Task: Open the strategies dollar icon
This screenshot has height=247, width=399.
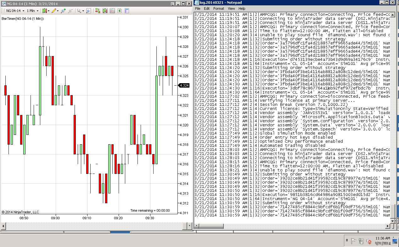Action: pyautogui.click(x=120, y=11)
